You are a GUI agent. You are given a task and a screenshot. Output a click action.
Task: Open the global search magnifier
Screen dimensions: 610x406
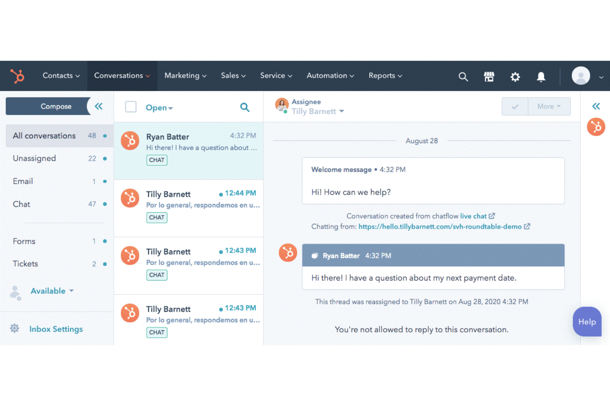click(463, 77)
